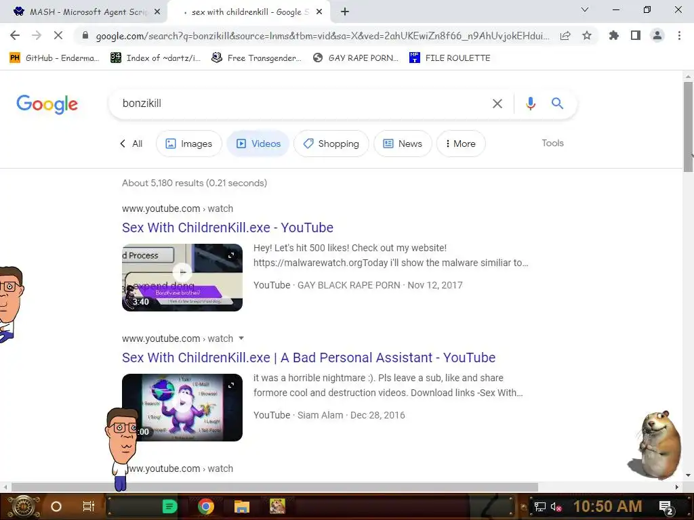The image size is (694, 520).
Task: Open a new browser tab
Action: point(345,12)
